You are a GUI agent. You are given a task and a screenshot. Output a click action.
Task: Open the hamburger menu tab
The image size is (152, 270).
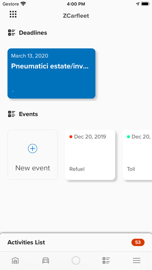point(136,260)
